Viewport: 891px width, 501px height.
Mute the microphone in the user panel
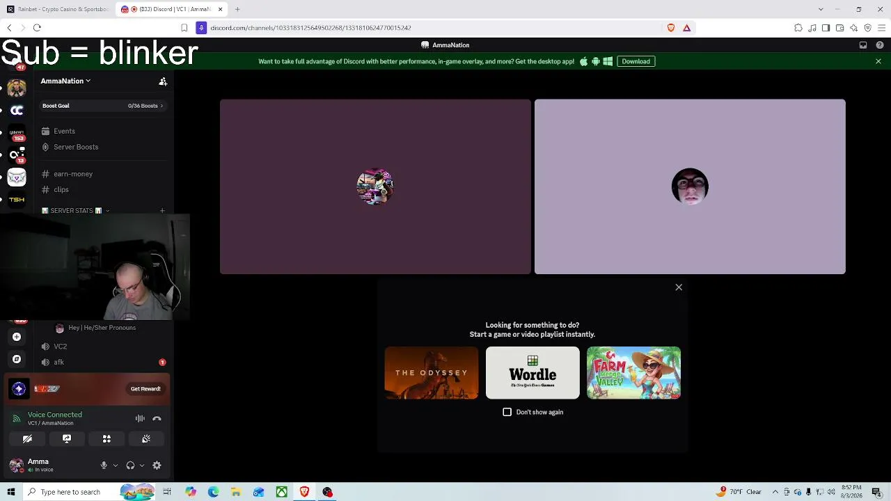pos(104,466)
